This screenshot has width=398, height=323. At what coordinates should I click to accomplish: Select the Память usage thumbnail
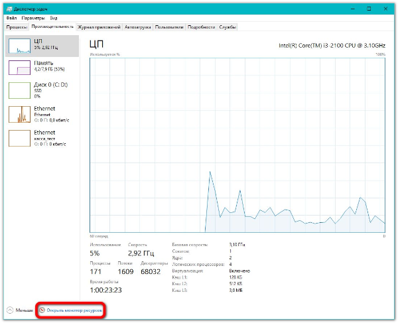(x=20, y=68)
